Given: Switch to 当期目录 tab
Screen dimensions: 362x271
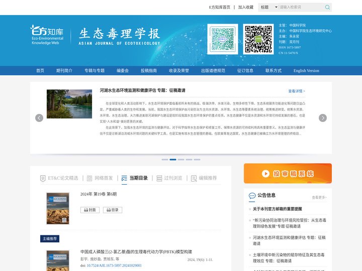Looking at the screenshot, I should pos(139,178).
